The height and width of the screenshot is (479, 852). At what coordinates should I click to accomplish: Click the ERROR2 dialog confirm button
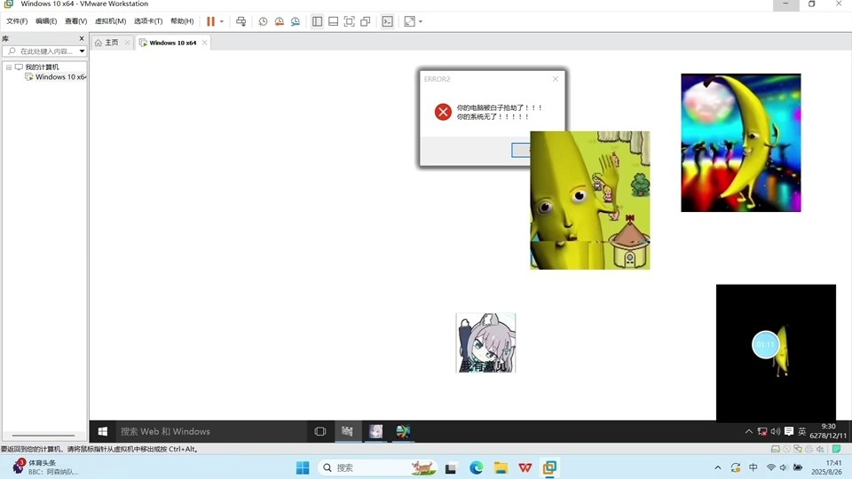521,150
